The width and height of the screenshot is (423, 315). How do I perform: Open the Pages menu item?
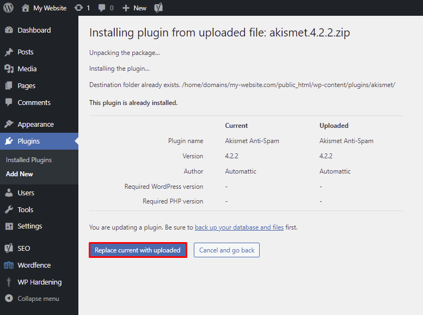pos(26,86)
